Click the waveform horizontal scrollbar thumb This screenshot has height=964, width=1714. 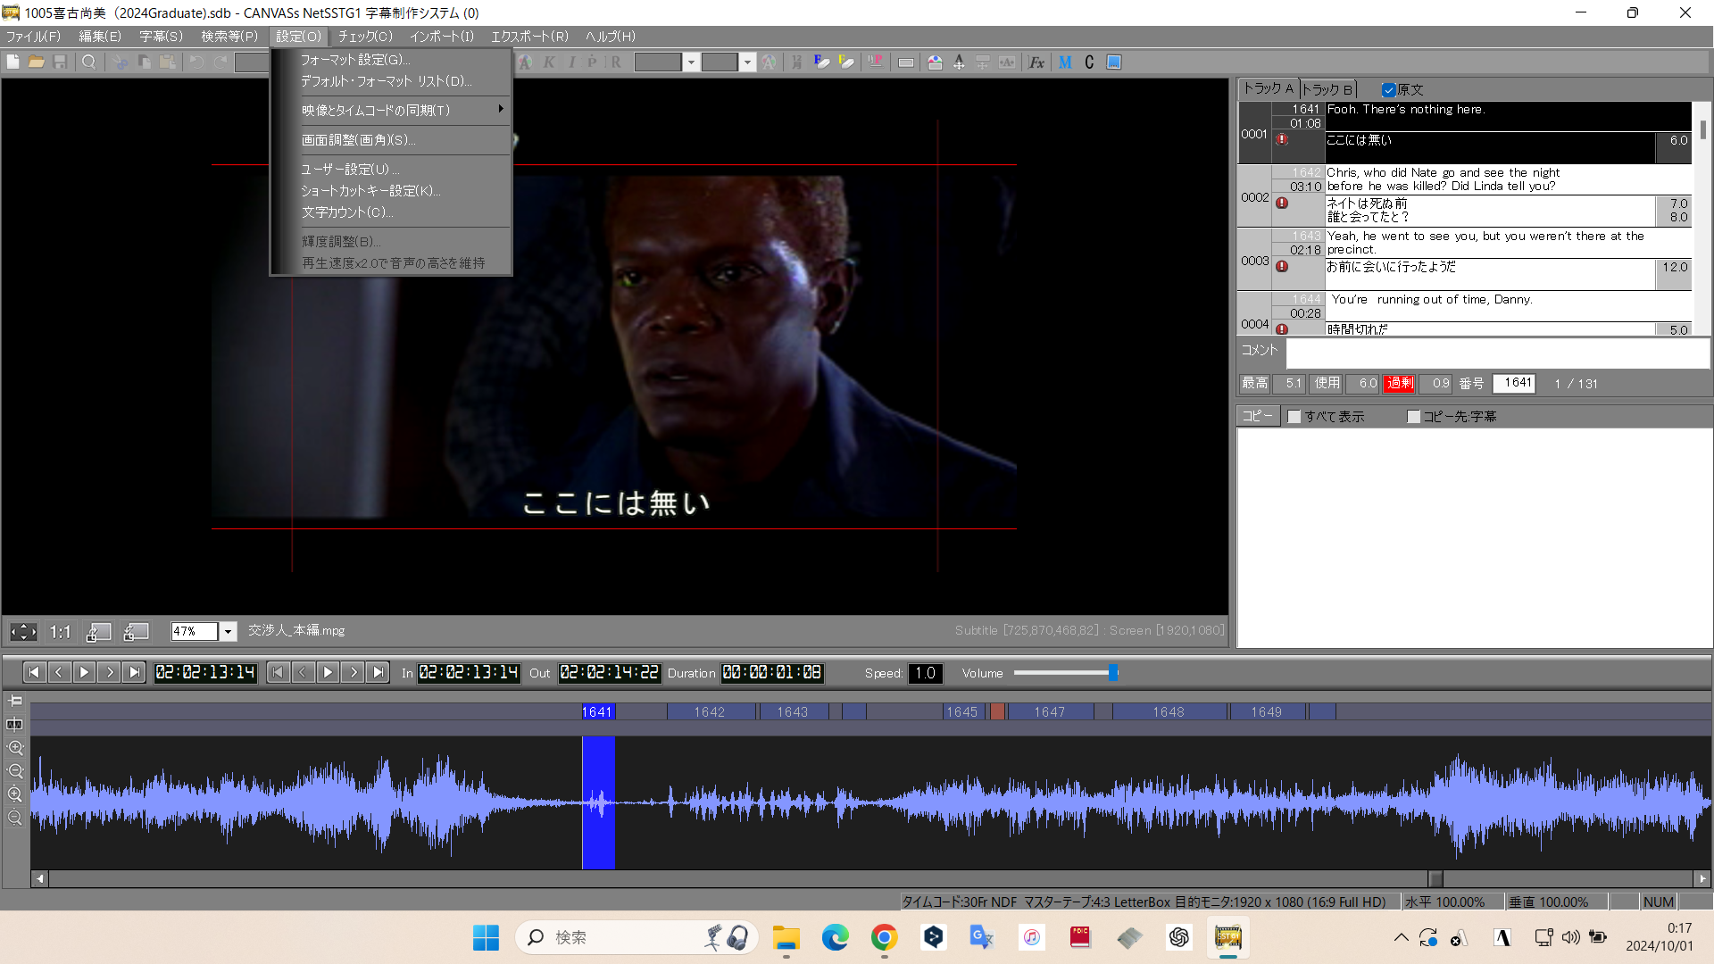point(1435,878)
